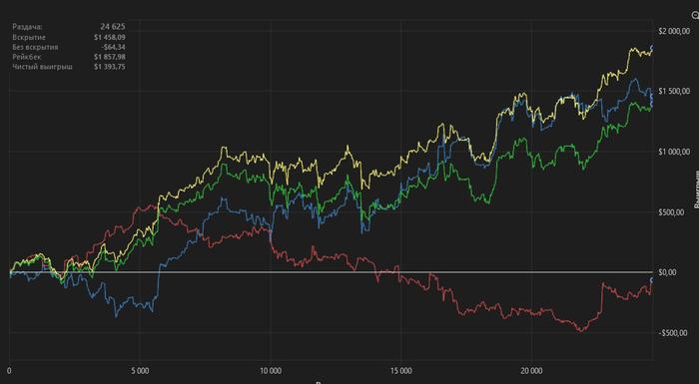
Task: Click the blue line's end marker near $1 500
Action: tap(653, 96)
